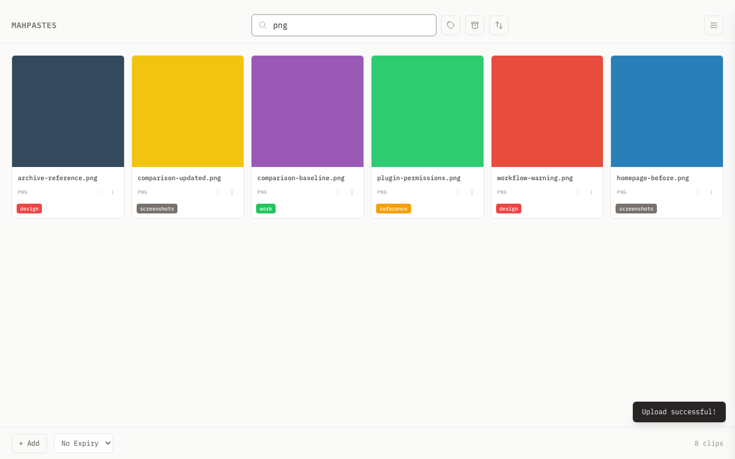Click the drag handle dots on comparison-updated.png
This screenshot has height=459, width=735.
tap(218, 192)
